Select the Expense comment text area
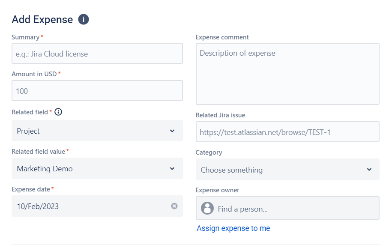389x245 pixels. [x=287, y=74]
